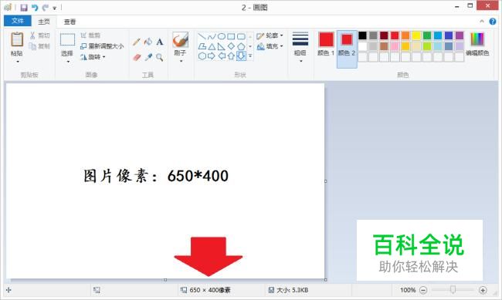
Task: Choose the Left arrow shape
Action: click(x=222, y=56)
